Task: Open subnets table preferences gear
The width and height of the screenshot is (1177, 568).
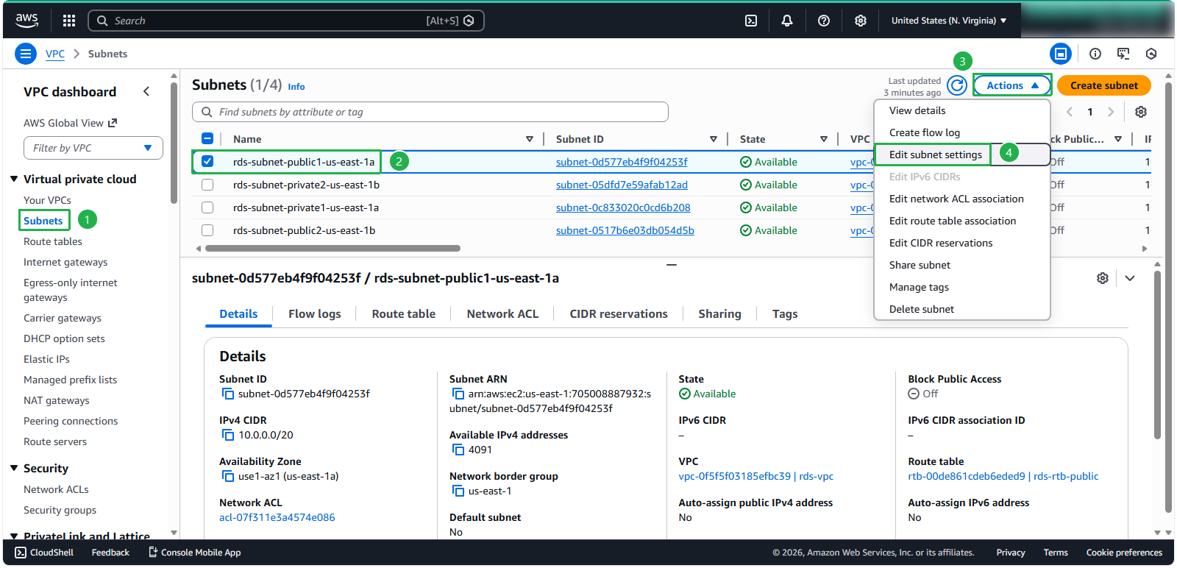Action: tap(1141, 112)
